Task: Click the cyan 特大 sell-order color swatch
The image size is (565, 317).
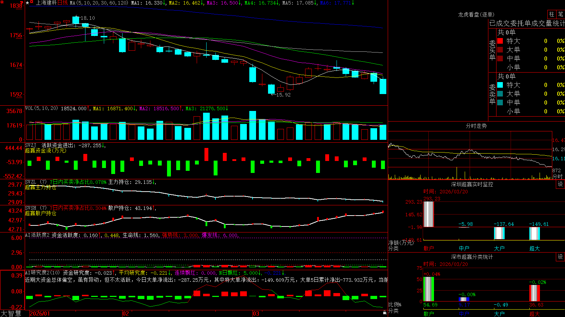Action: 500,85
